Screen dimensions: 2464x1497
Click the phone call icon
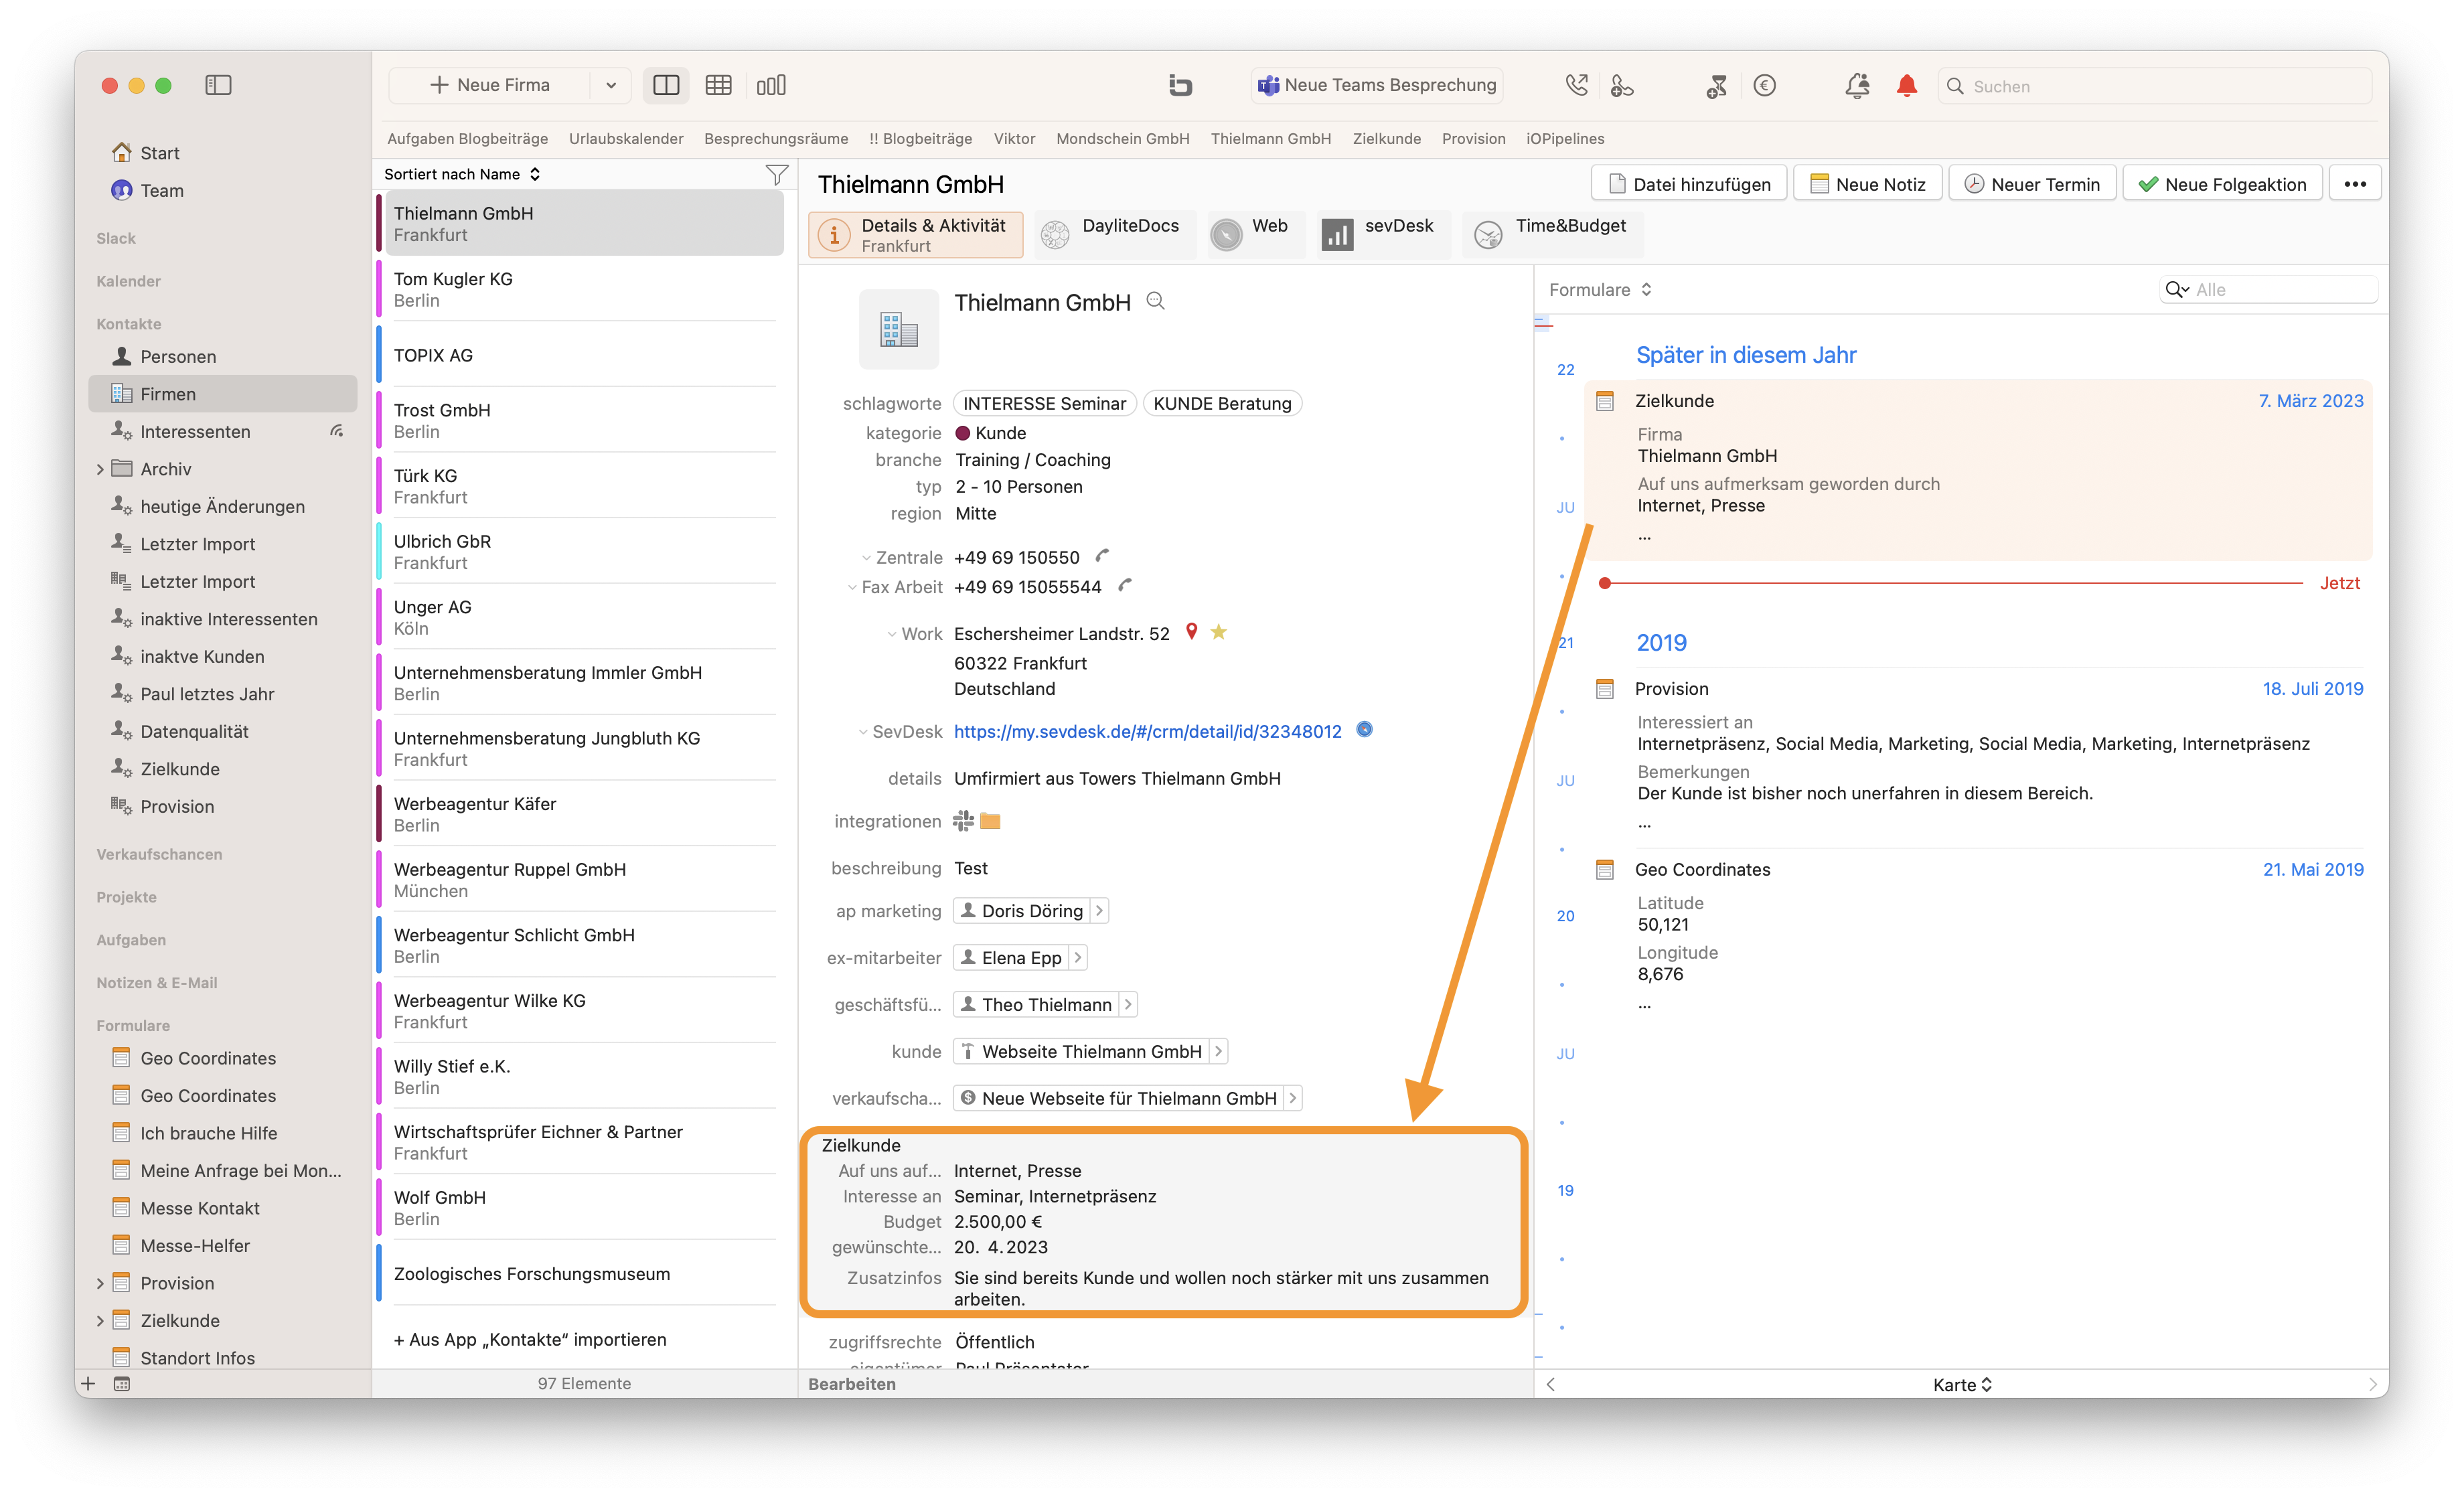[1576, 85]
